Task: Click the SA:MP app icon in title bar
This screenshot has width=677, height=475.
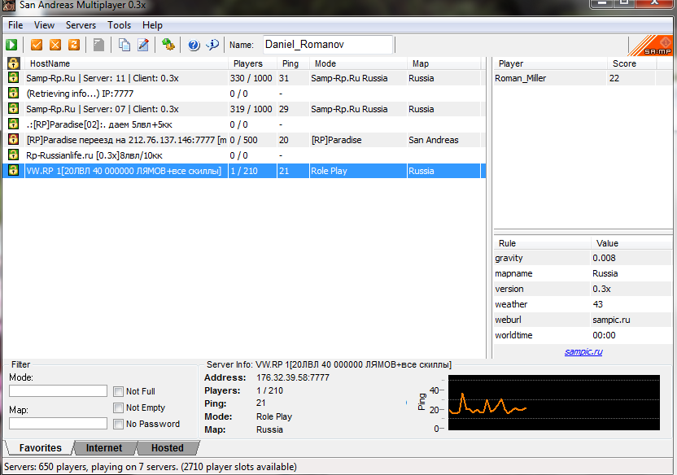Action: click(x=9, y=5)
